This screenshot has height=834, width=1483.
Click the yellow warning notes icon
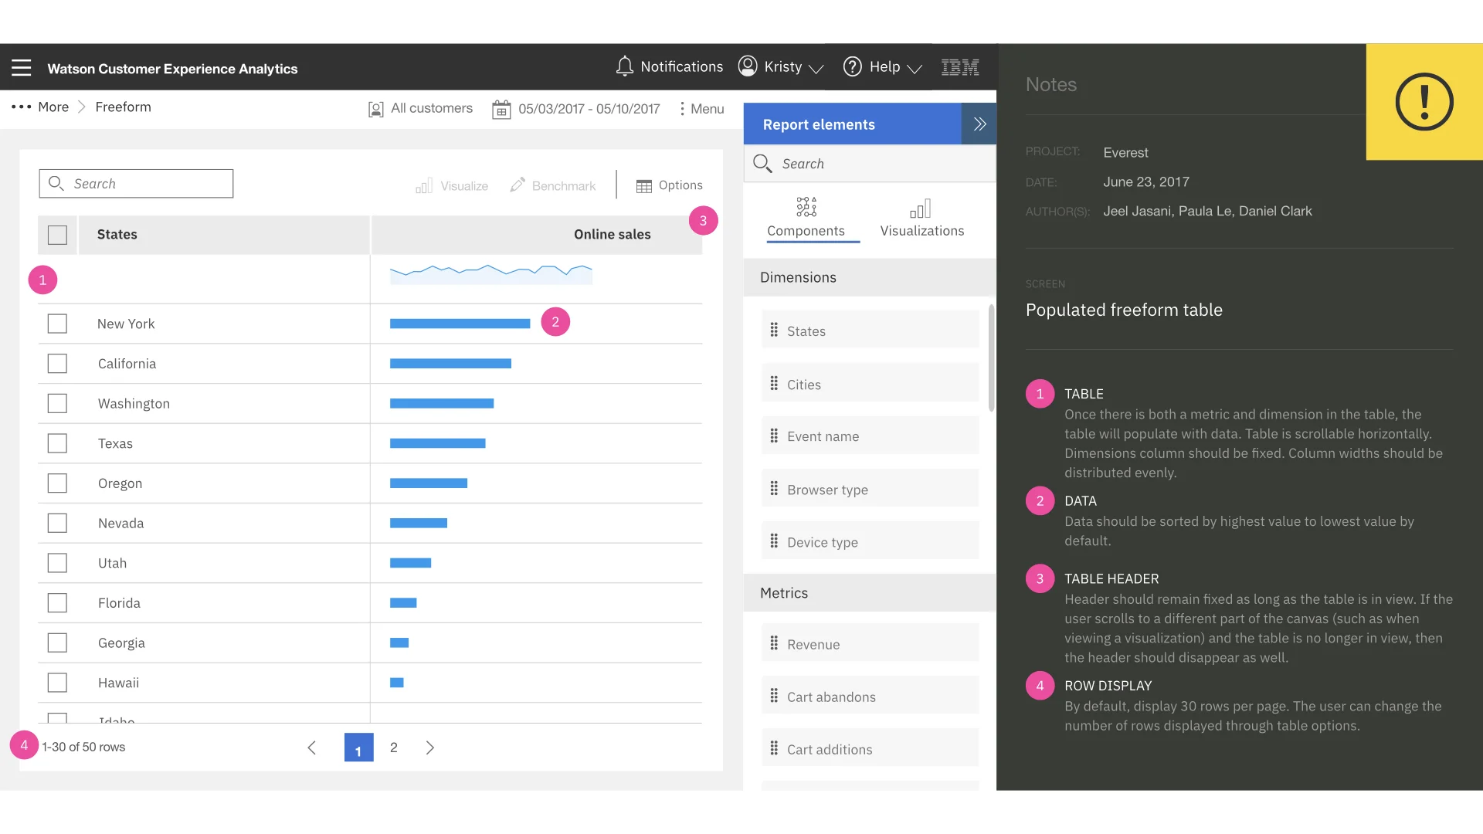tap(1424, 102)
